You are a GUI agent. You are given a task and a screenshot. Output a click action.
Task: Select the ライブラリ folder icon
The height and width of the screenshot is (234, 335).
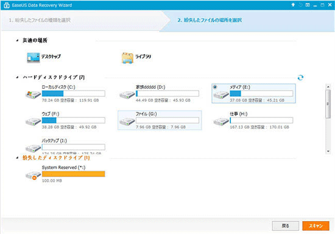coord(127,58)
